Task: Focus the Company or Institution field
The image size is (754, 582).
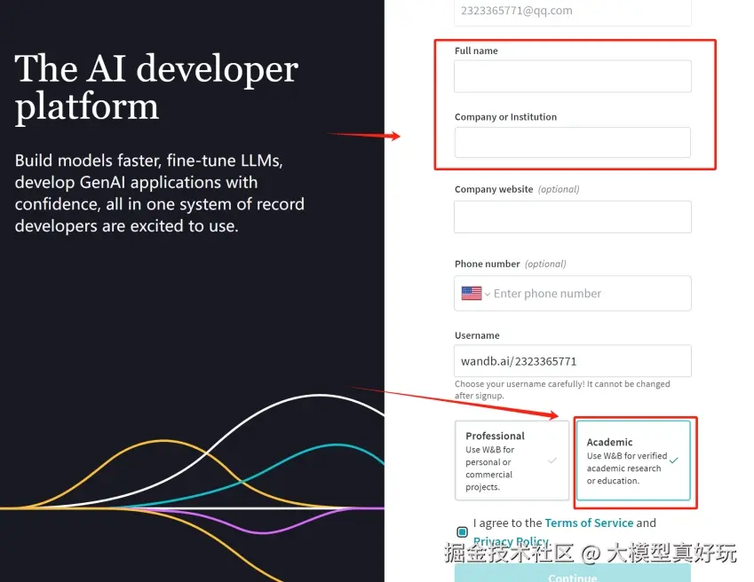Action: click(x=572, y=142)
